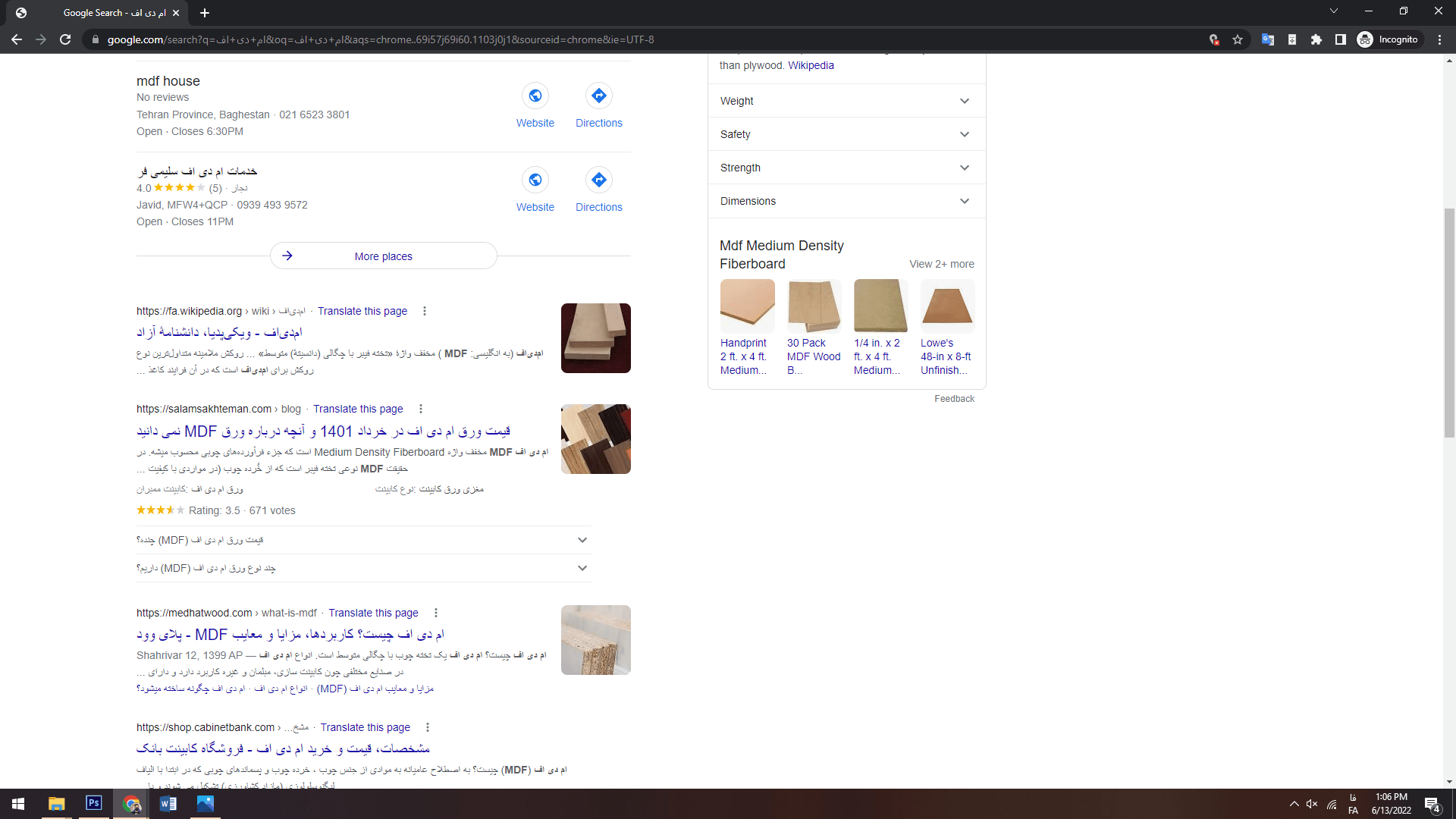
Task: Expand the Dimensions section in knowledge panel
Action: 847,201
